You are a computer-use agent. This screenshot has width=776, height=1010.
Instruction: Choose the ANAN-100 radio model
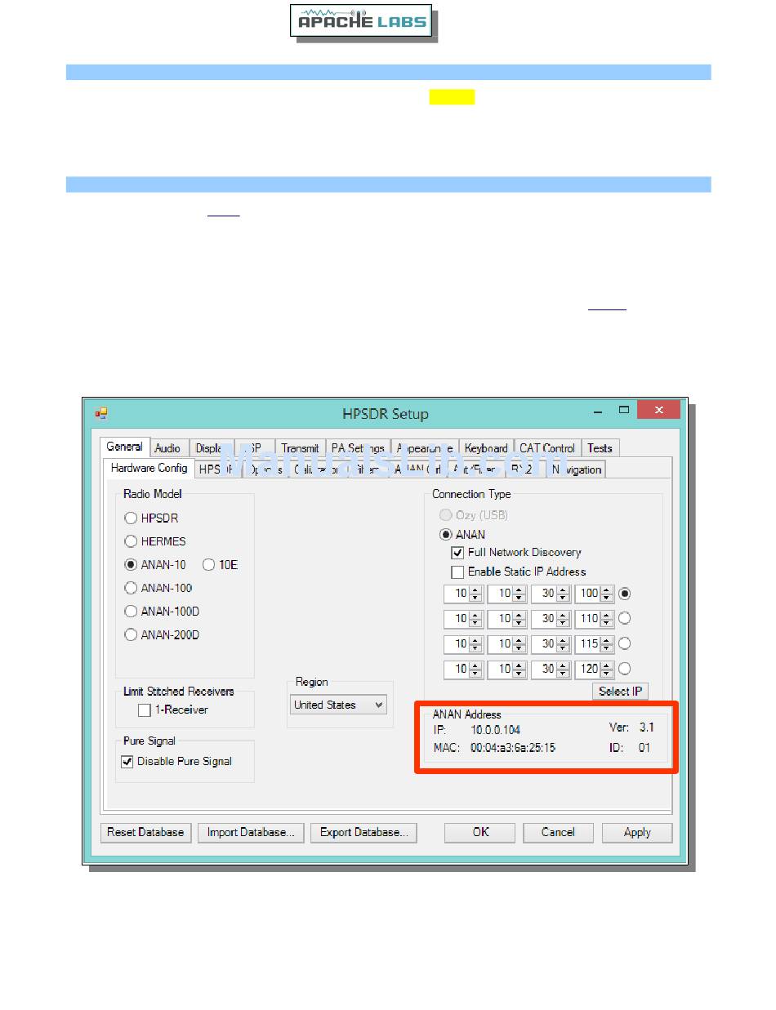[x=131, y=588]
